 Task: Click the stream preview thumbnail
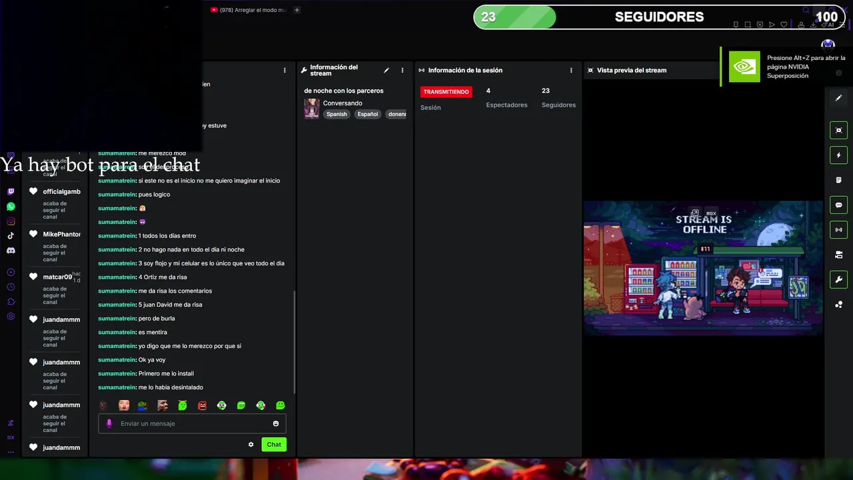(x=703, y=268)
